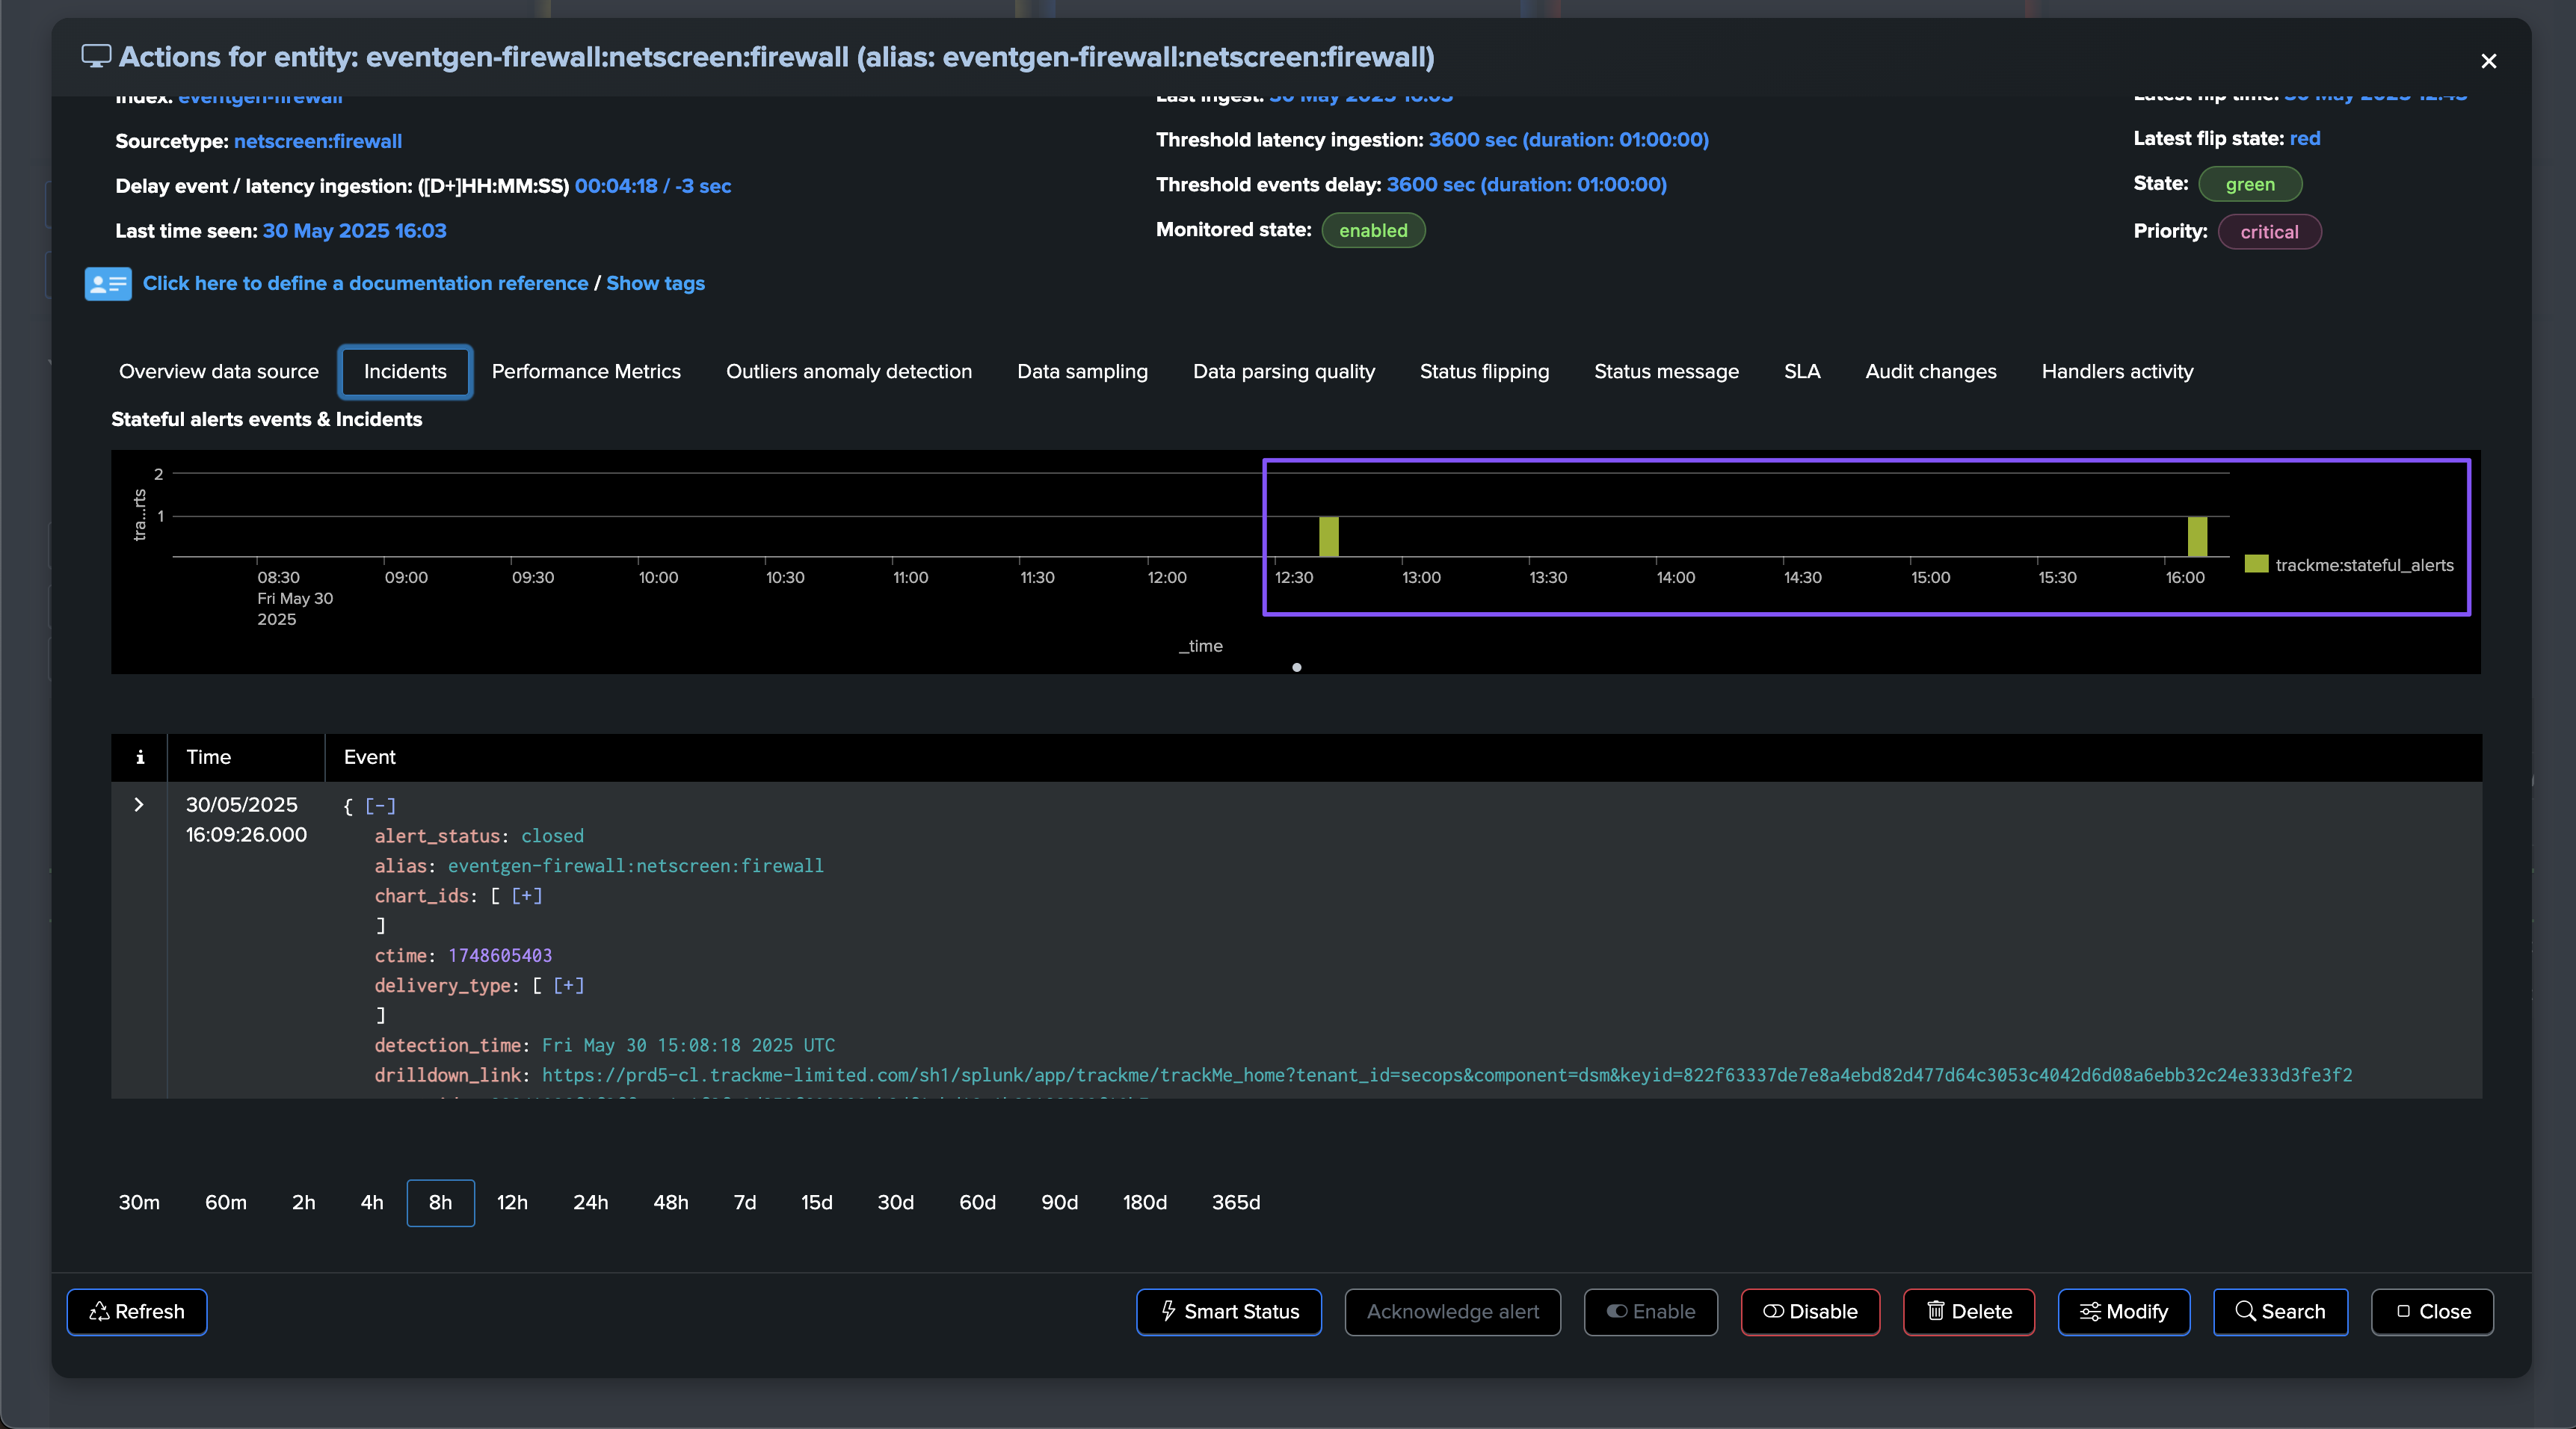Expand the event row chevron
This screenshot has height=1429, width=2576.
click(139, 805)
